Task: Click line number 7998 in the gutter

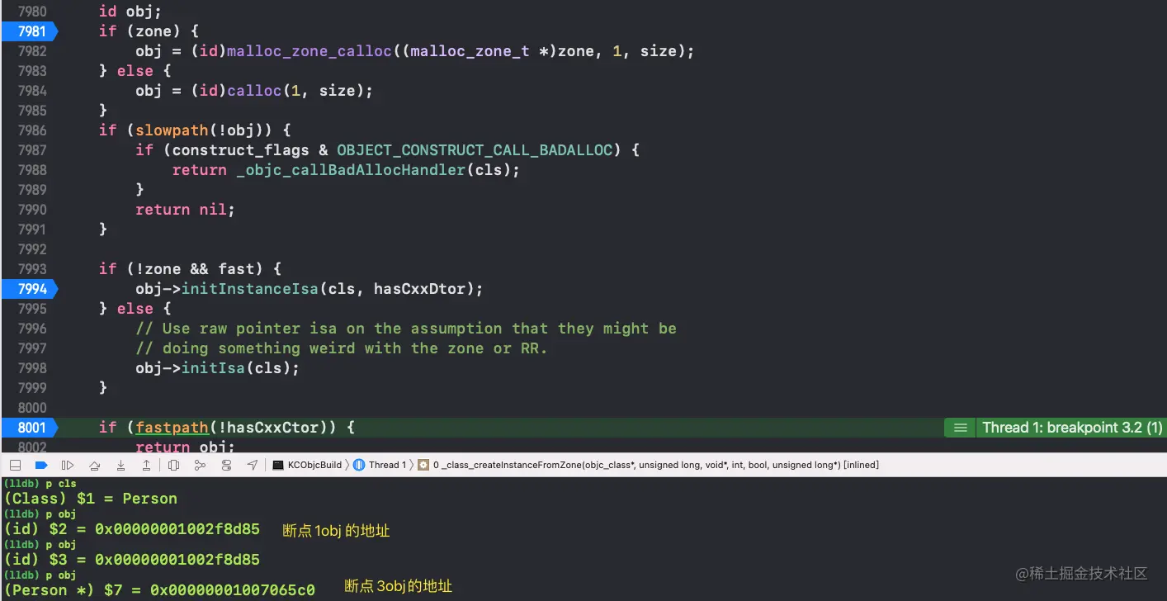Action: coord(32,368)
